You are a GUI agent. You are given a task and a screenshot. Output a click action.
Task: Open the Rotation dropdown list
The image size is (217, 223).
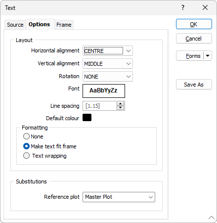tap(108, 77)
